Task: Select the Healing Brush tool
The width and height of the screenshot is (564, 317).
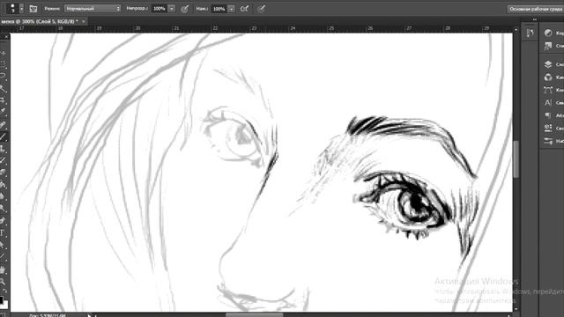Action: coord(4,125)
